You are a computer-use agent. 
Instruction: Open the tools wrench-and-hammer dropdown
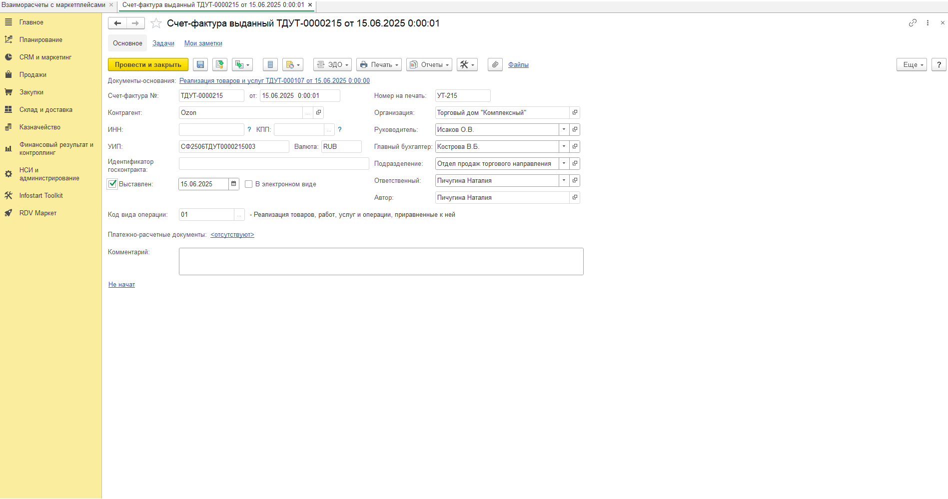(467, 64)
